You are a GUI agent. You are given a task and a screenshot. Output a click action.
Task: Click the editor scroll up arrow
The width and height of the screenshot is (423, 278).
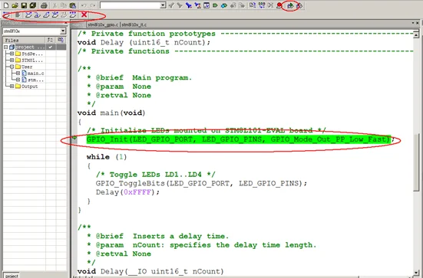click(x=416, y=34)
